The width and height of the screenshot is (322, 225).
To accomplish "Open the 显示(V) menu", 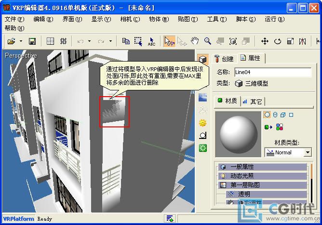I will [x=101, y=19].
